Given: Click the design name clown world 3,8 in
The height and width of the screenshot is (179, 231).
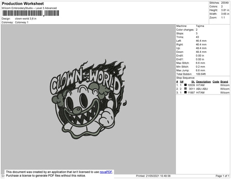Looking at the screenshot, I should pyautogui.click(x=26, y=19).
